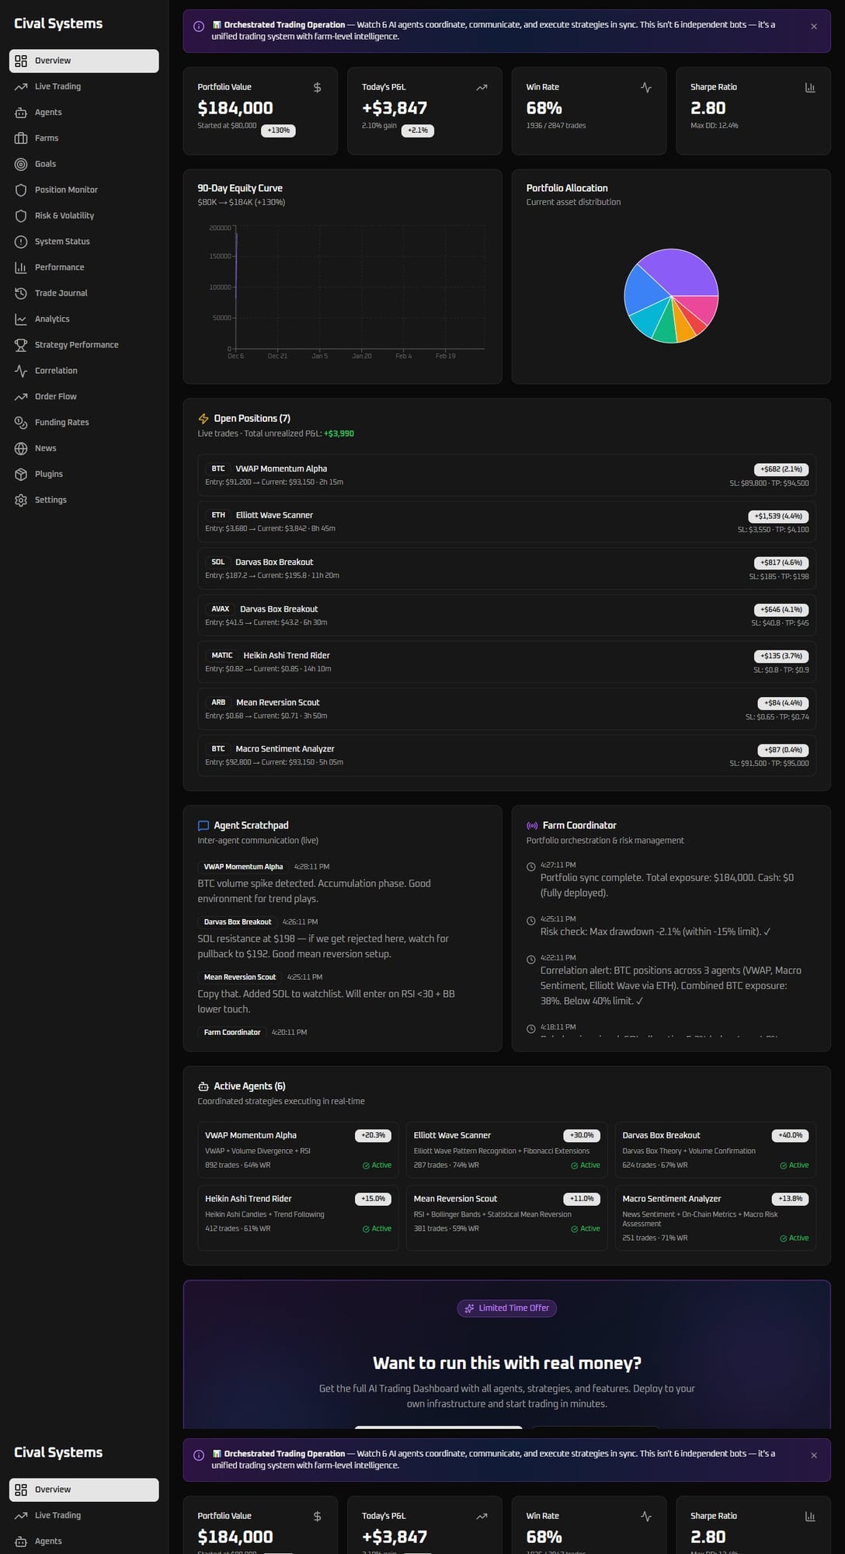Open the Plugins box icon
Screen dimensions: 845x1554
(x=21, y=474)
